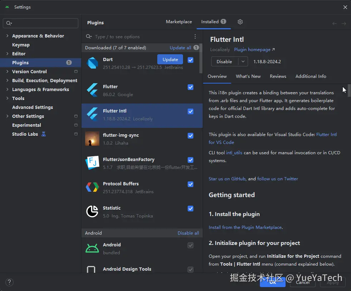Viewport: 351px width, 291px height.
Task: Disable Flutter Intl via its checkbox
Action: tap(191, 111)
